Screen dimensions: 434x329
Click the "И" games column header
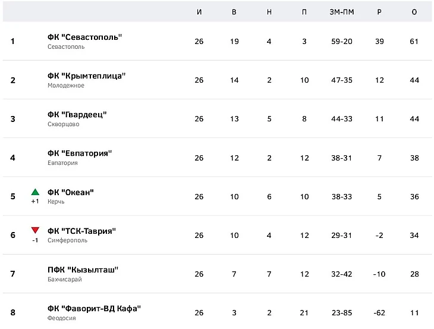[199, 12]
